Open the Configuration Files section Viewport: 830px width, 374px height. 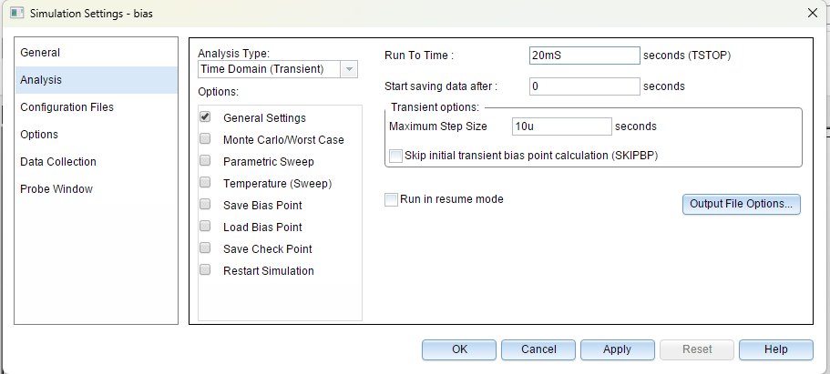tap(67, 107)
